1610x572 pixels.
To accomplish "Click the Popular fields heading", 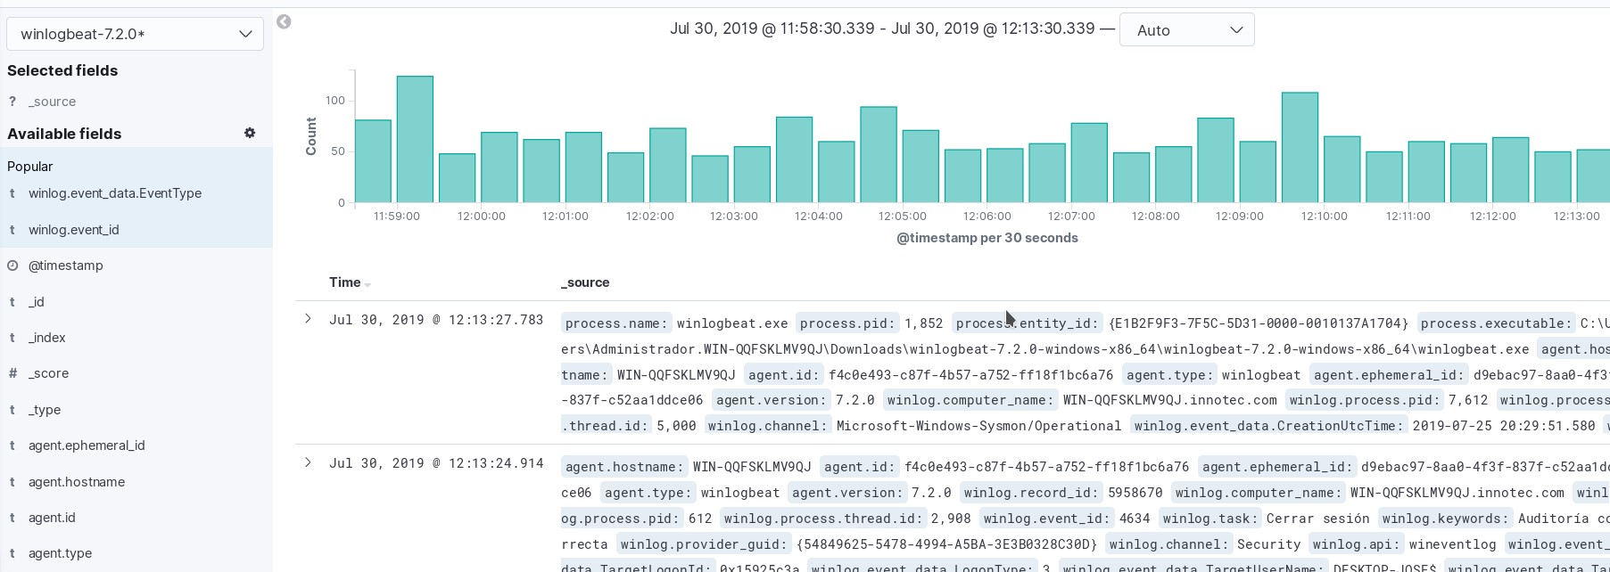I will [30, 167].
